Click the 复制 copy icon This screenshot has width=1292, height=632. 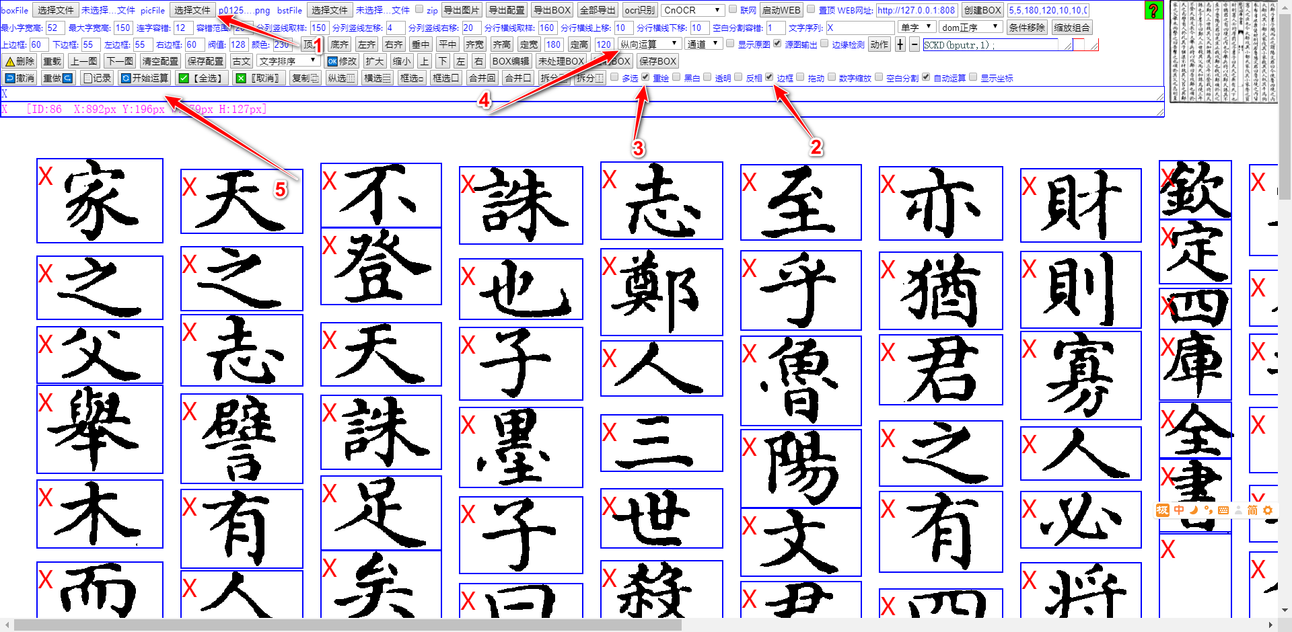(305, 77)
